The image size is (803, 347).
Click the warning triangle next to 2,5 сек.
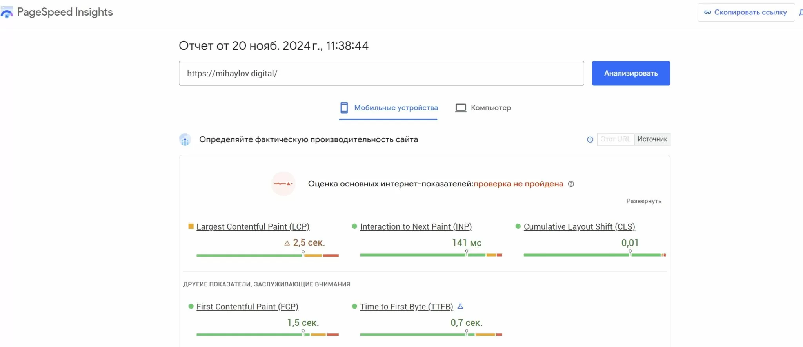287,243
